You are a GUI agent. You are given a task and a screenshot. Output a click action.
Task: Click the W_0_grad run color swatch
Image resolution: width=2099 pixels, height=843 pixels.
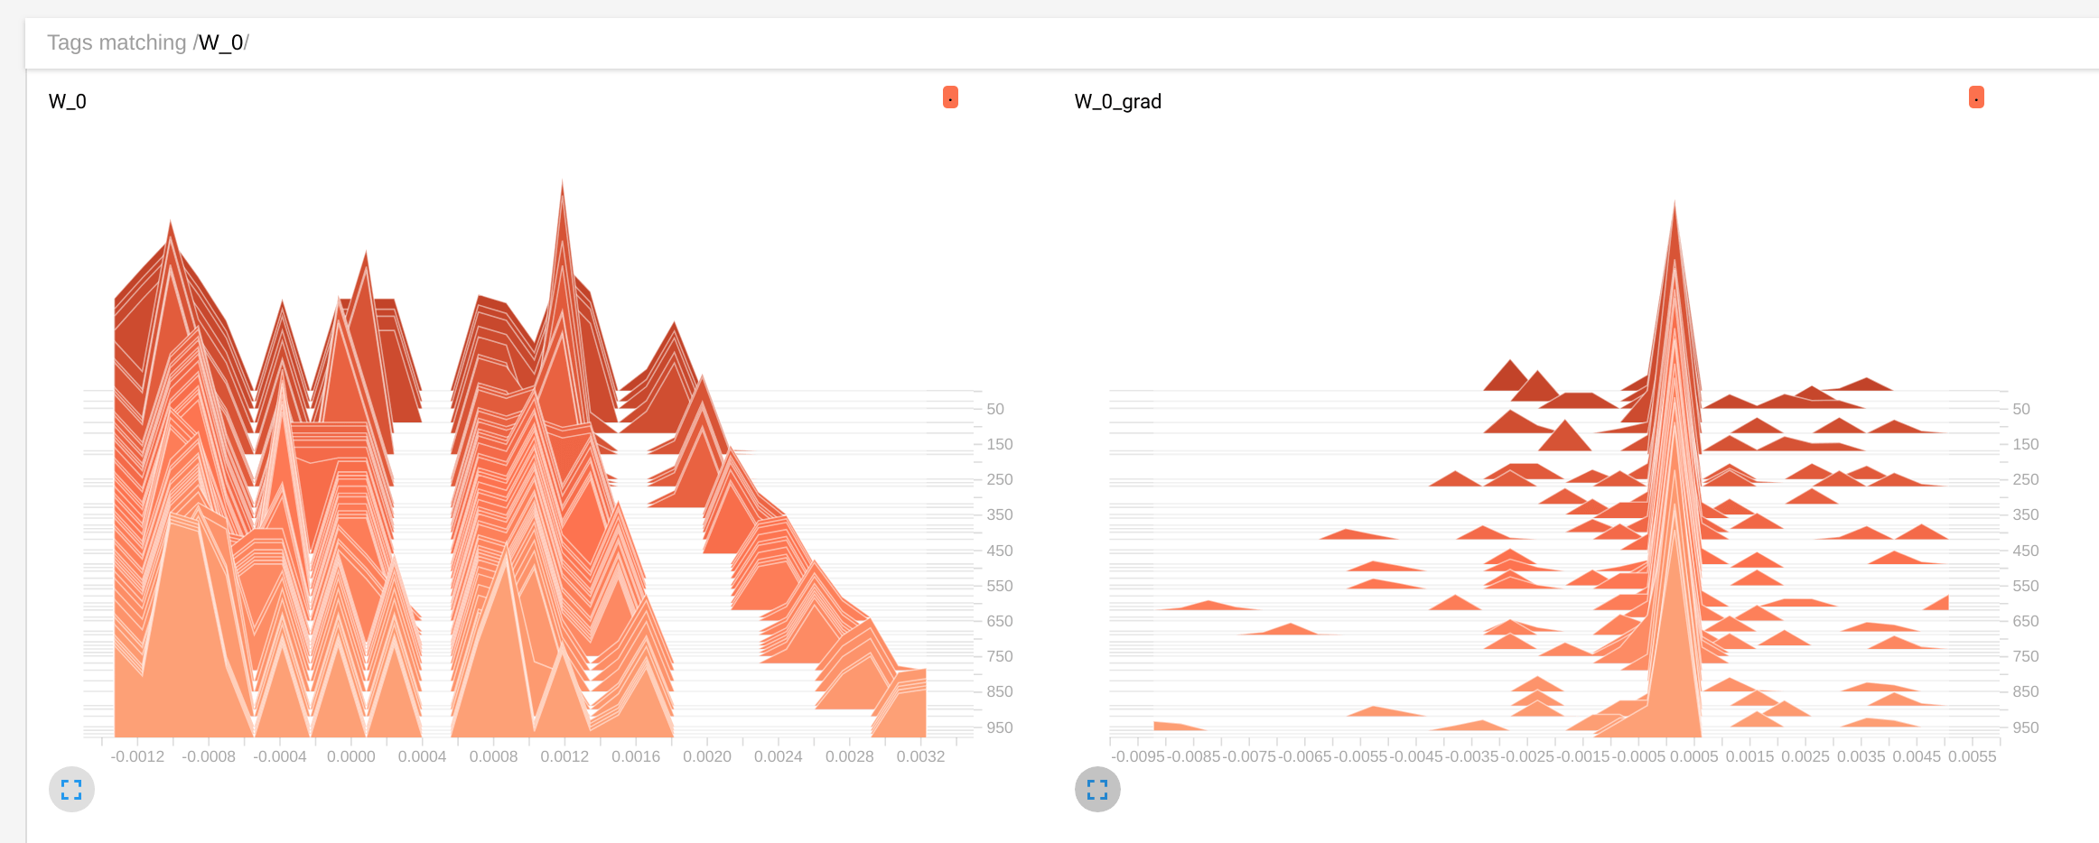tap(1976, 97)
